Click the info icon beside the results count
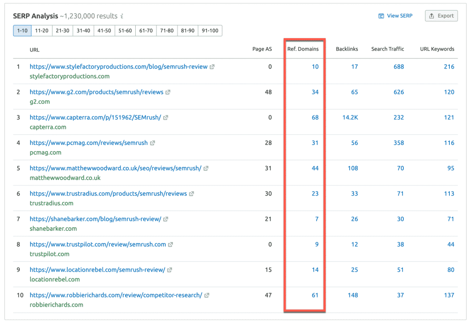This screenshot has height=324, width=471. click(x=121, y=15)
